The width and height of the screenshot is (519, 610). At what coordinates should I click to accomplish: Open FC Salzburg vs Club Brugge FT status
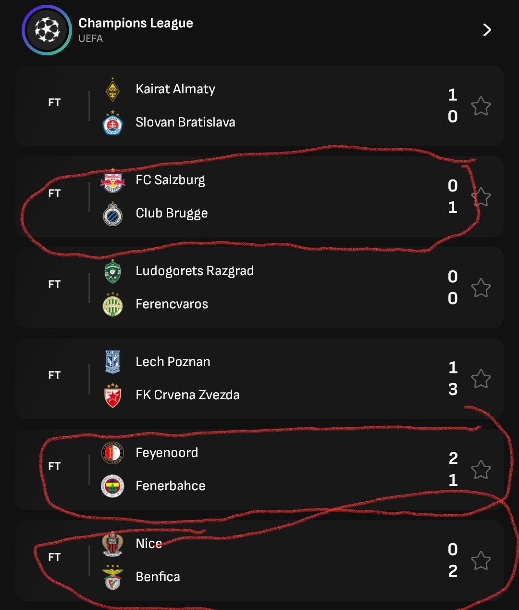tap(54, 193)
